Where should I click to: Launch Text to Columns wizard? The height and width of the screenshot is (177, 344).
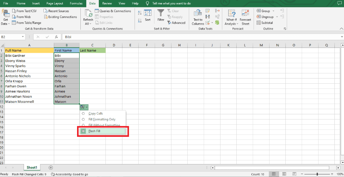(x=198, y=17)
